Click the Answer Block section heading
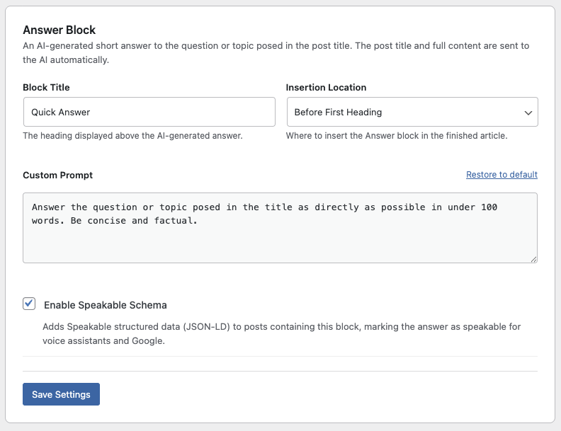This screenshot has width=561, height=431. tap(59, 30)
